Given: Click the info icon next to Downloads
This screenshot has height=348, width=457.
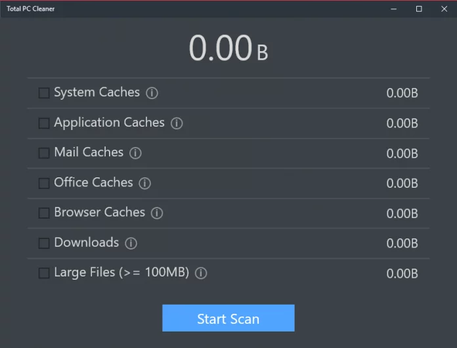Looking at the screenshot, I should coord(131,243).
